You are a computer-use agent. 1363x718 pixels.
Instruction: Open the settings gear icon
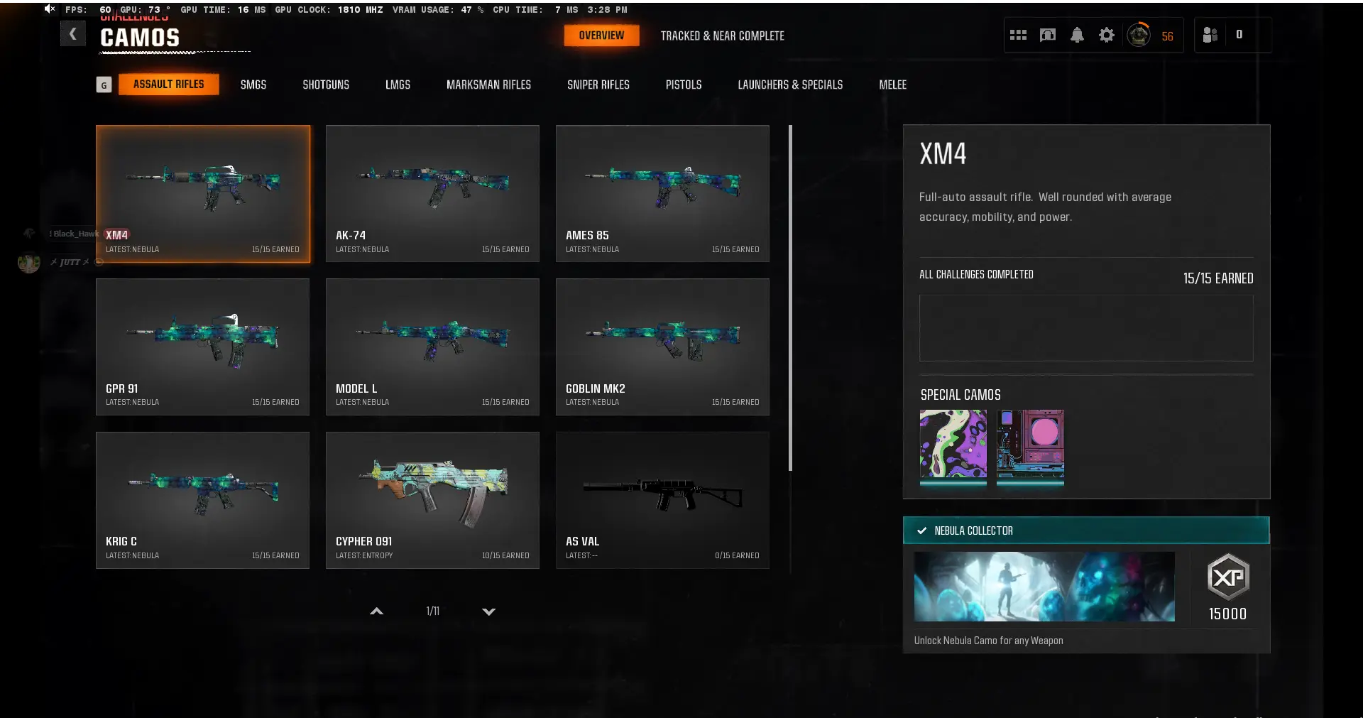pos(1106,35)
